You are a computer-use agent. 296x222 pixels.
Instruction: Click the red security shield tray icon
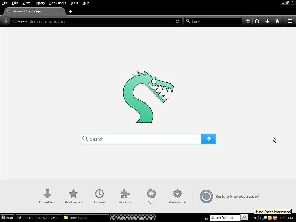pos(275,218)
